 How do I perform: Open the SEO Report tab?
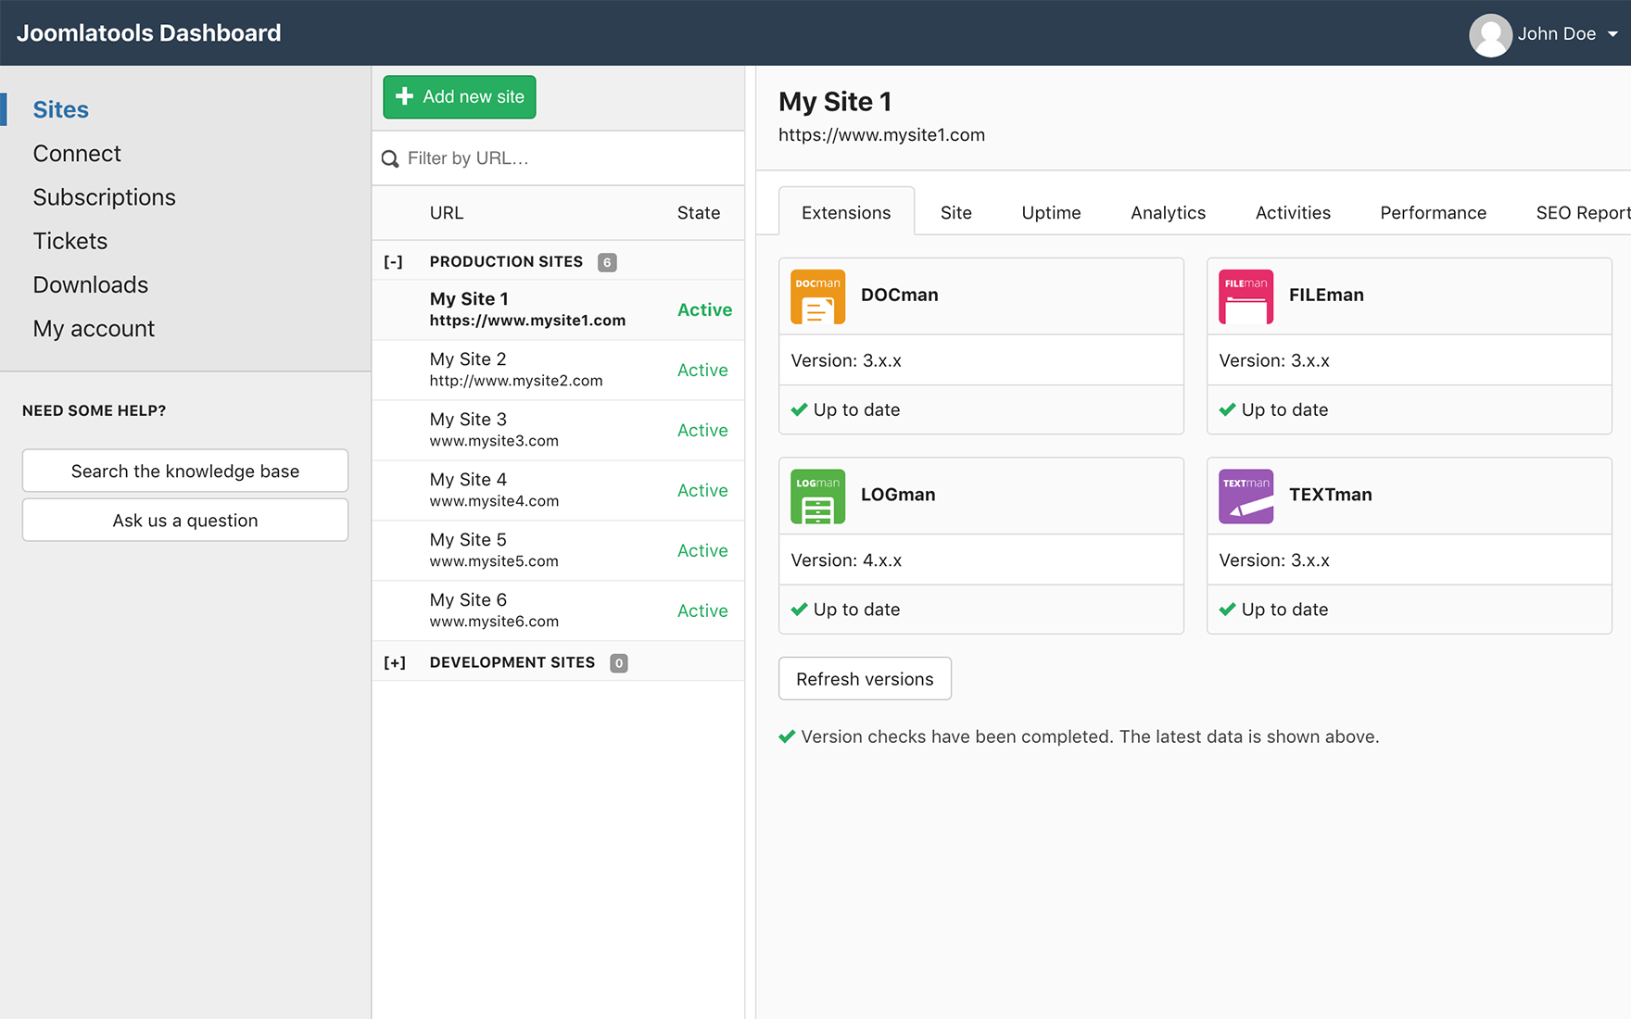coord(1583,212)
